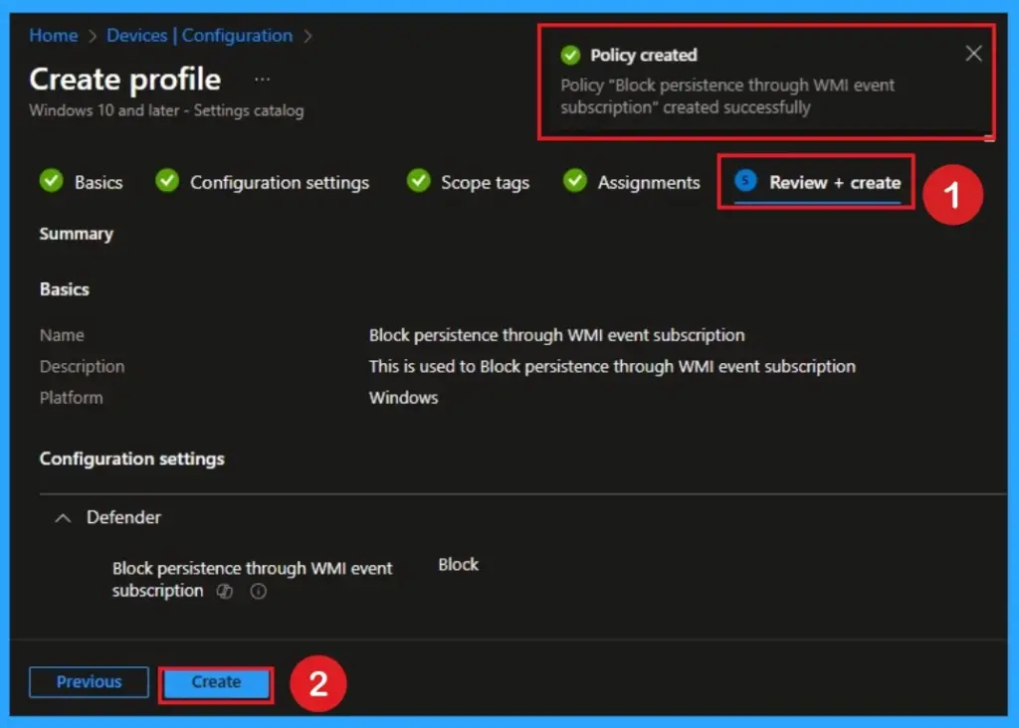This screenshot has width=1019, height=728.
Task: Click the green checkmark on Basics step
Action: [51, 182]
